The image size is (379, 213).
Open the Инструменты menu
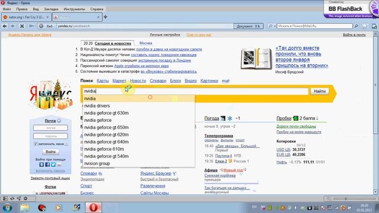pyautogui.click(x=74, y=9)
